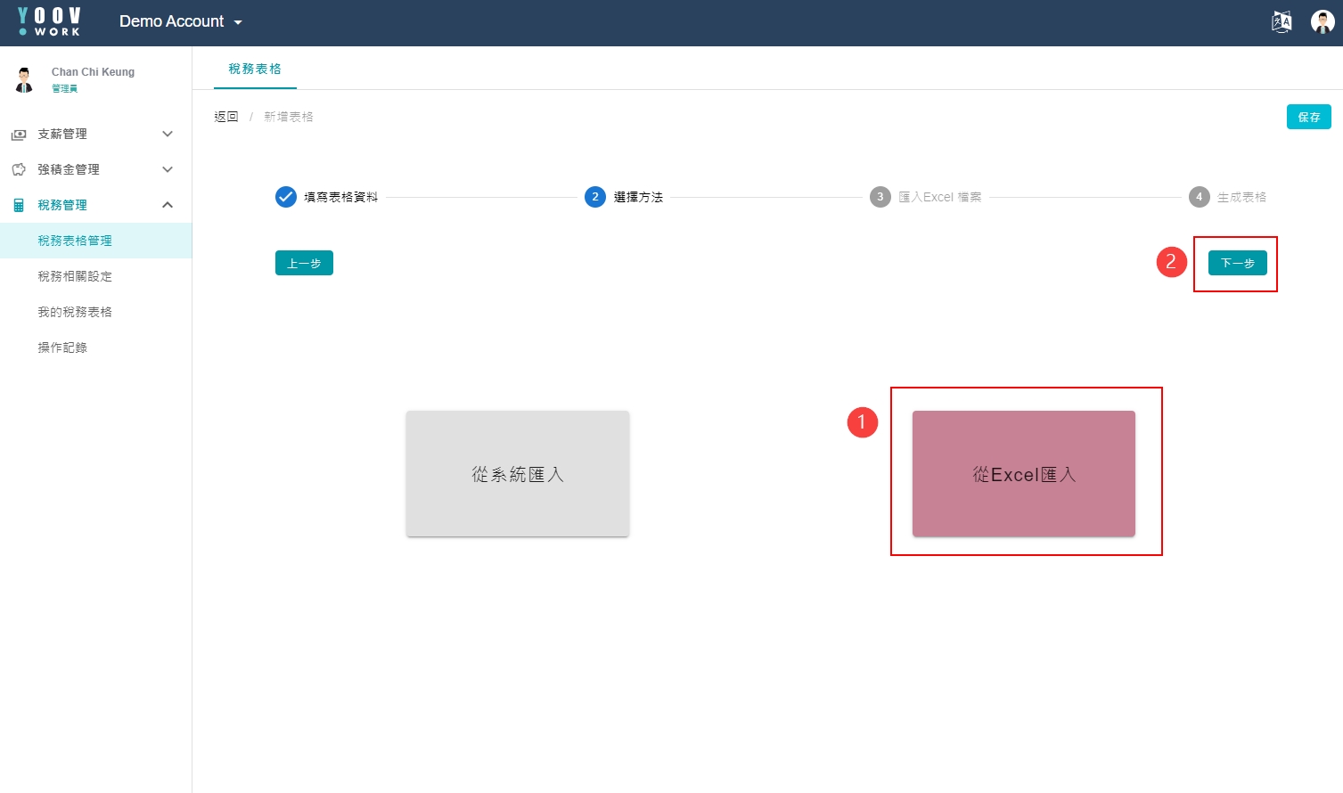Click the YOOV Work logo
1343x793 pixels.
[x=50, y=21]
